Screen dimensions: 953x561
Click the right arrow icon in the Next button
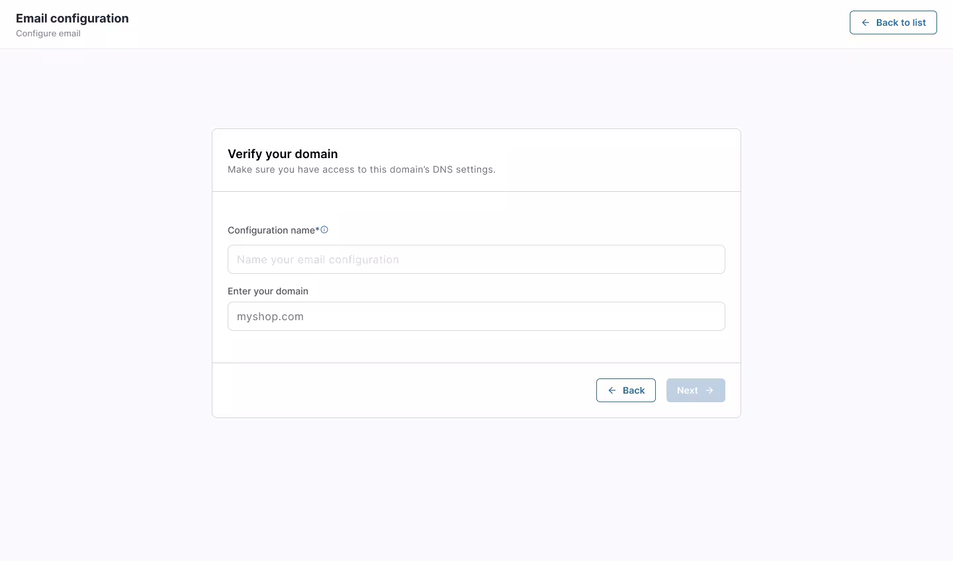709,390
